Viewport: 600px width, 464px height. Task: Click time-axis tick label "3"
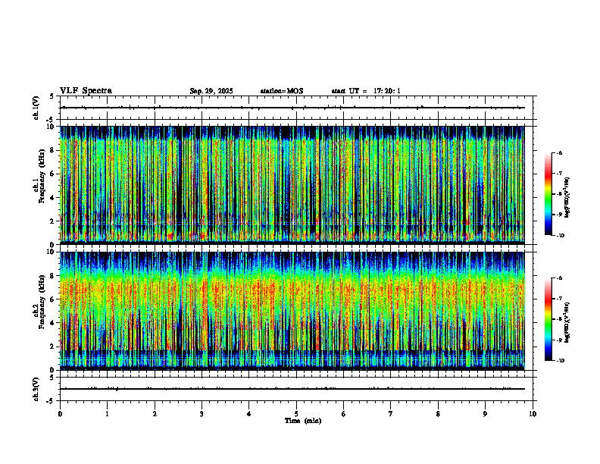[202, 414]
